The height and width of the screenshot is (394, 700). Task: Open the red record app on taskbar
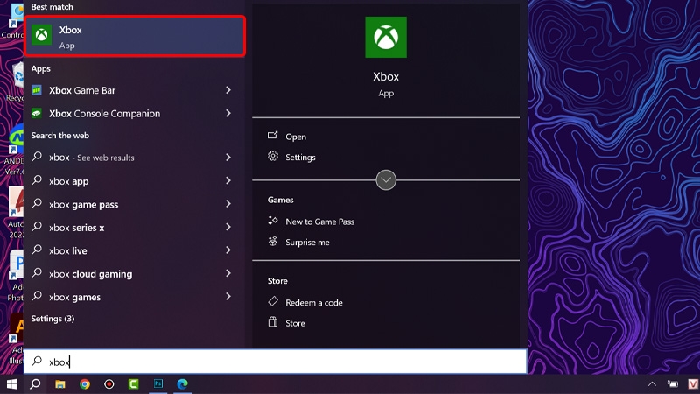[x=108, y=384]
